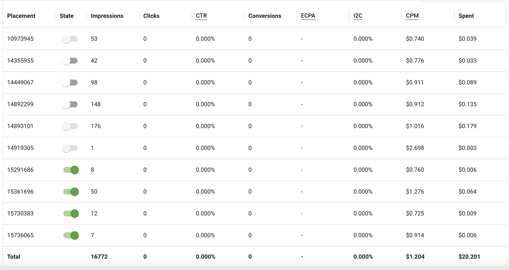
Task: Deactivate placement 15736065
Action: (70, 235)
